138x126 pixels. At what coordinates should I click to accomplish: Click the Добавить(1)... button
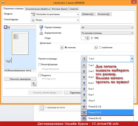88,14
